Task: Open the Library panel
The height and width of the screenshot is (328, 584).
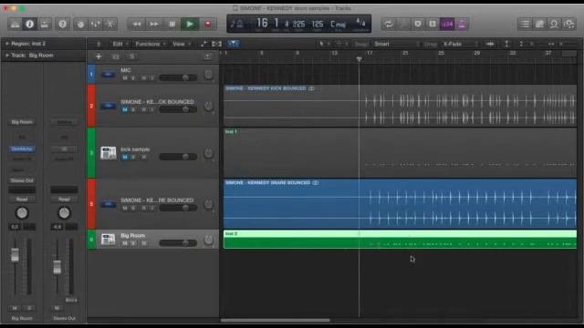Action: pos(15,25)
